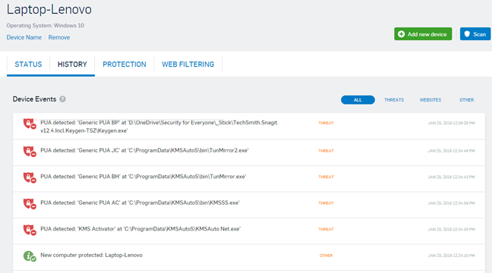Filter events by WEBSITES
This screenshot has height=273, width=492.
pyautogui.click(x=430, y=99)
